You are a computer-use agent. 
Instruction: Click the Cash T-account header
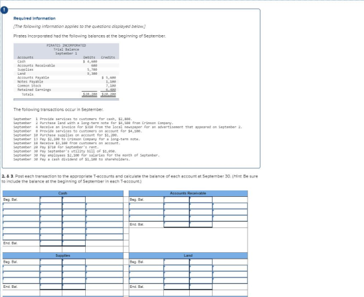point(63,193)
